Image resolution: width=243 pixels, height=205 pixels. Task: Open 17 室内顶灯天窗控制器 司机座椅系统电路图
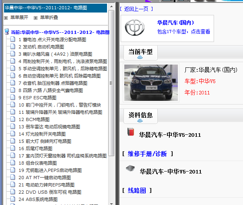62,156
